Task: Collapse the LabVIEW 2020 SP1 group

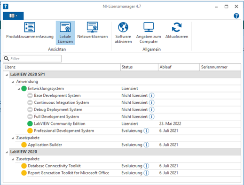Action: [x=7, y=75]
